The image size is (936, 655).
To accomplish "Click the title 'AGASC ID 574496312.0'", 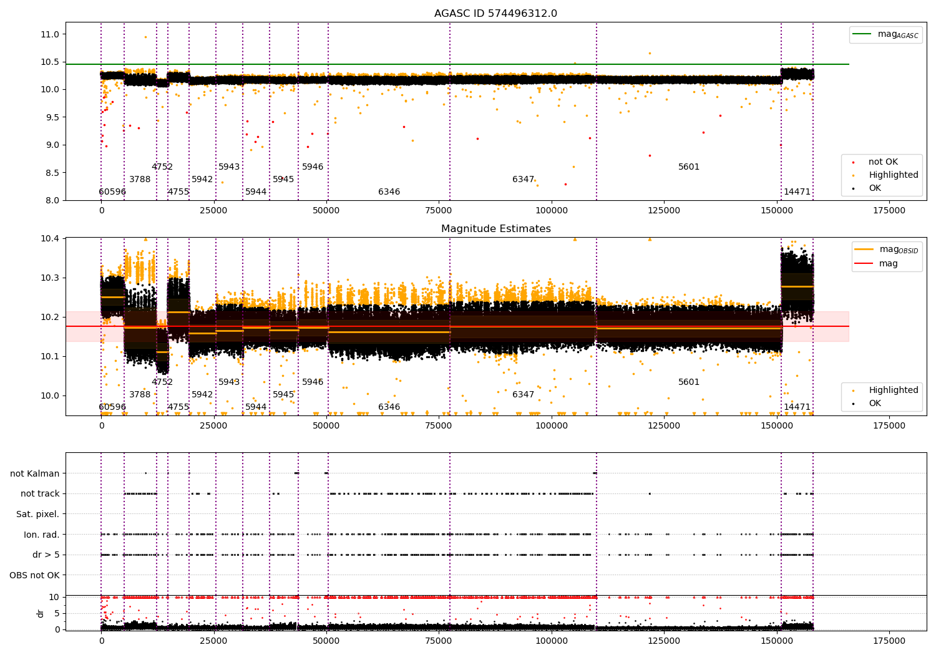I will pos(495,14).
